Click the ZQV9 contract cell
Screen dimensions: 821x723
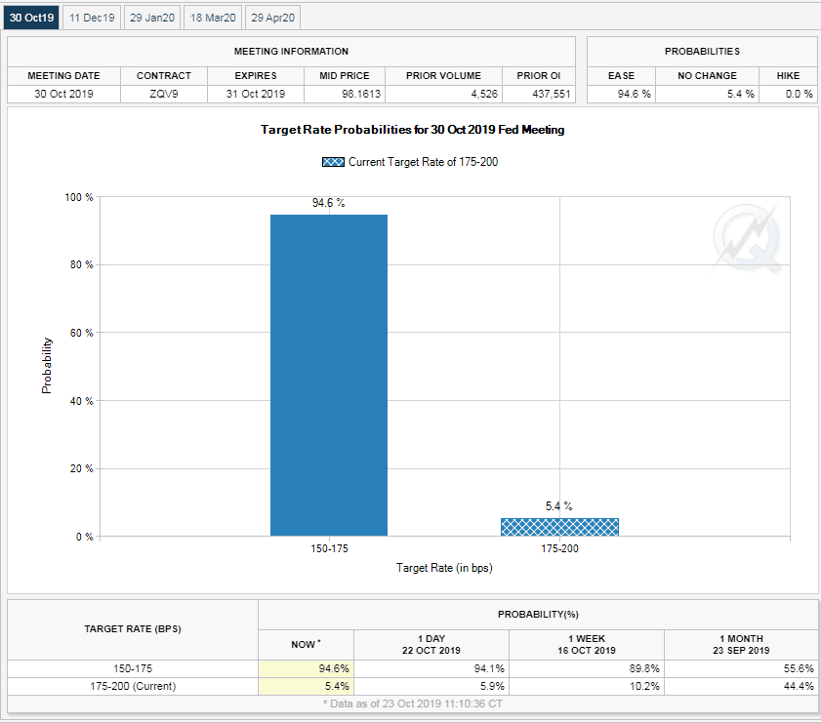163,94
